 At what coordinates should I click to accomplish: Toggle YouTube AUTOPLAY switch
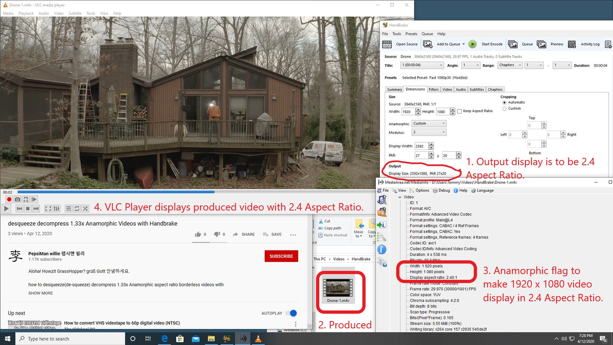[291, 313]
